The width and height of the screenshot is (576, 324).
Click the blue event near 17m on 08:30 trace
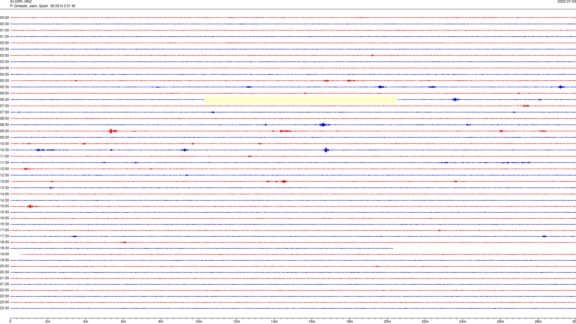[323, 125]
